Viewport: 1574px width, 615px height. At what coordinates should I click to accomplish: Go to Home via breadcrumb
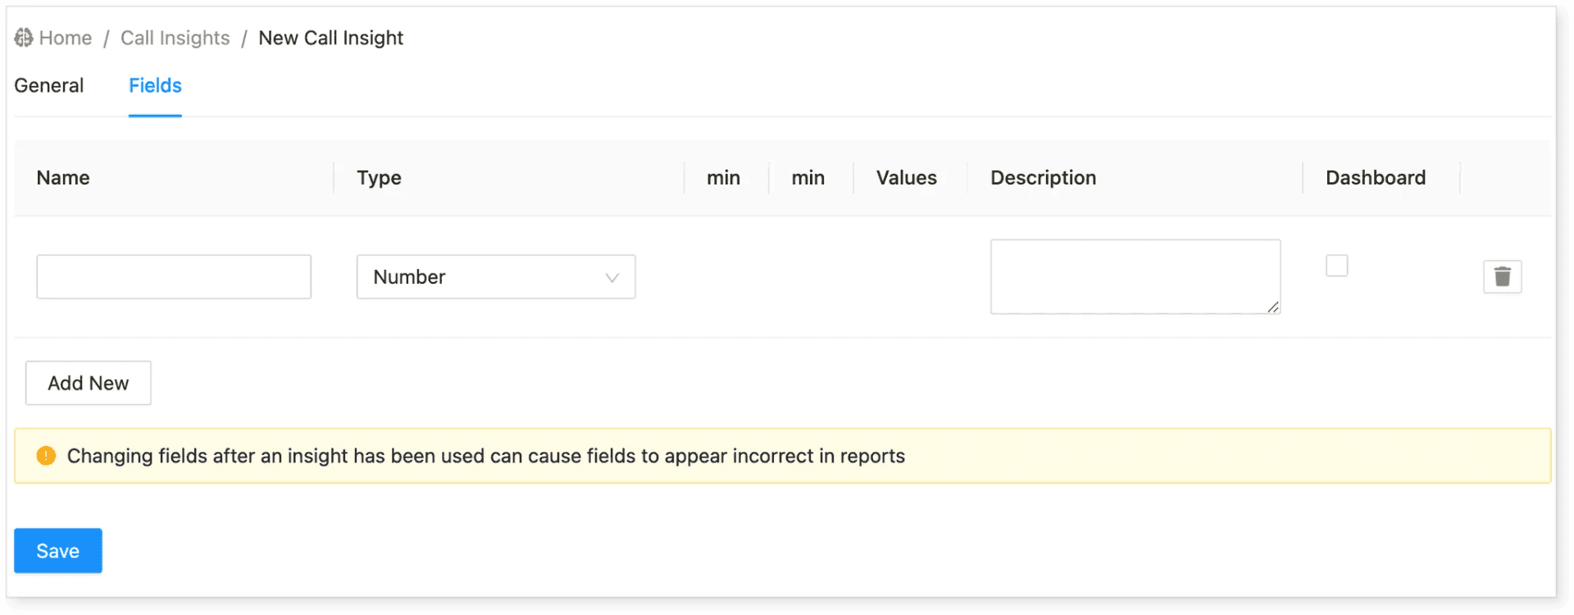click(66, 38)
